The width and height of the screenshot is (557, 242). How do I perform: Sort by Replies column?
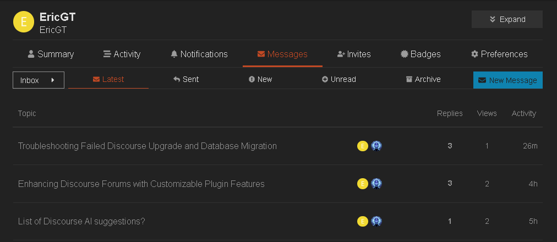point(450,113)
